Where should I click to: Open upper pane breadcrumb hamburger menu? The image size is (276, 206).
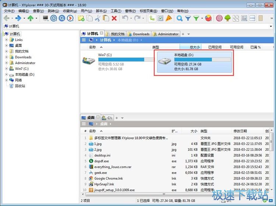[84, 40]
